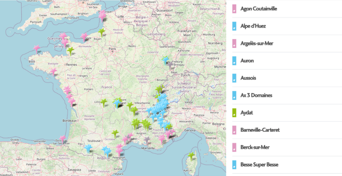Open Besse Super Besse from the list
The image size is (342, 176).
point(259,165)
